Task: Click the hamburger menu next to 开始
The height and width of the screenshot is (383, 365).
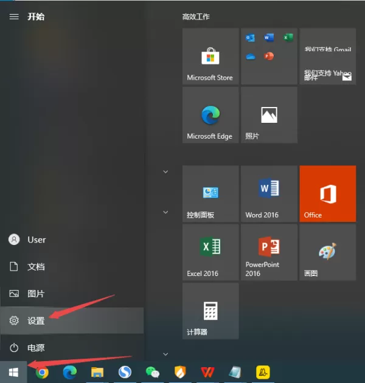Action: click(14, 16)
